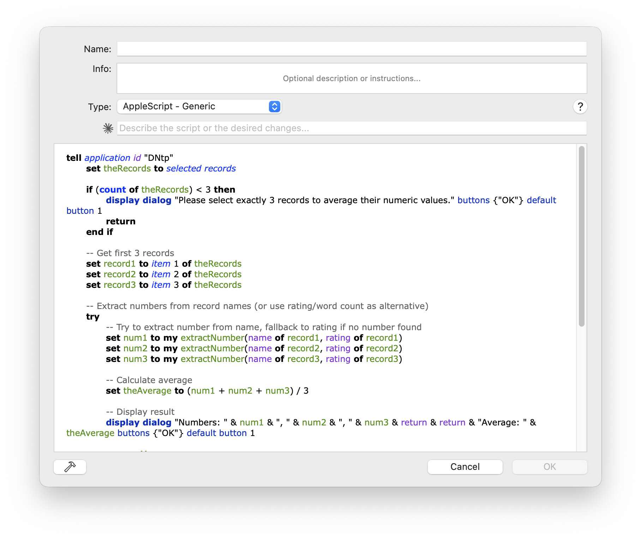The image size is (641, 539).
Task: Click the Describe the script prompt field
Action: [x=352, y=128]
